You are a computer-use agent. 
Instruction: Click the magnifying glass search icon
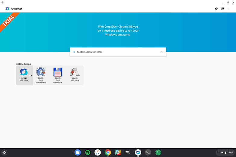[x=74, y=52]
